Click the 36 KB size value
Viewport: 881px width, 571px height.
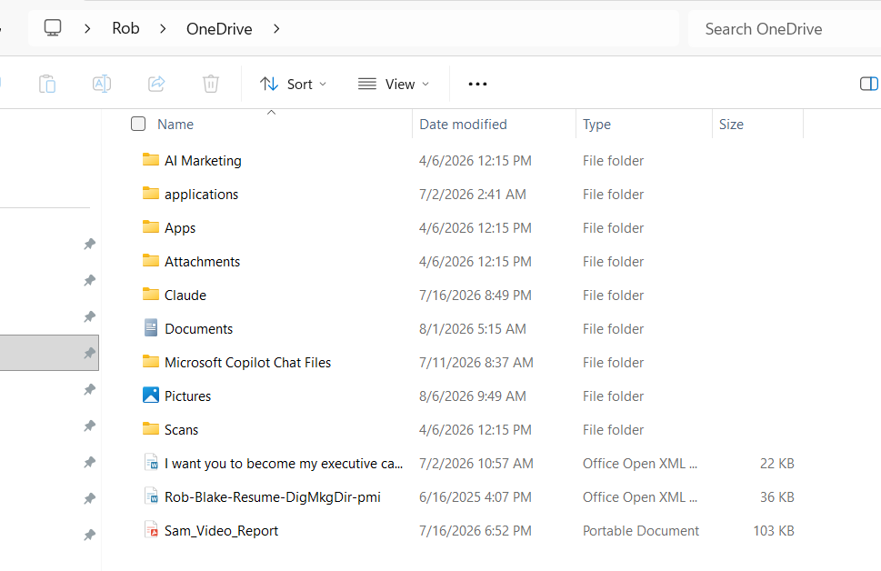point(776,497)
